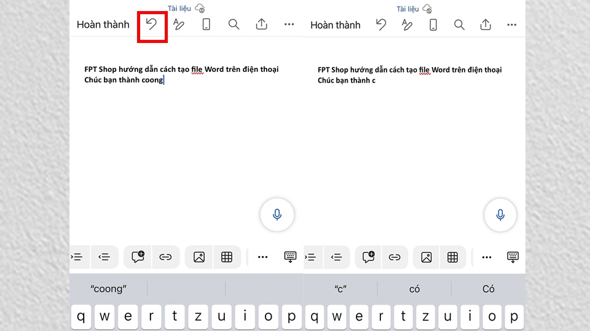This screenshot has width=590, height=331.
Task: Tap the r key on the left keyboard
Action: 151,317
